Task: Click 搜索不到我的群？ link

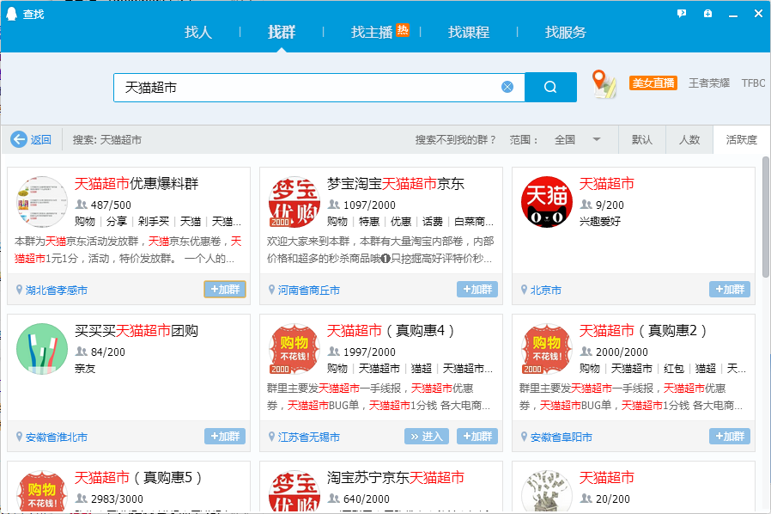Action: pos(456,140)
